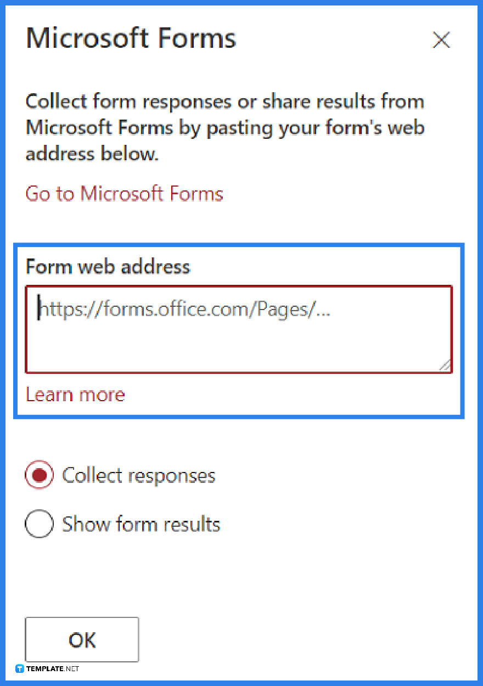The height and width of the screenshot is (686, 483).
Task: Enable Show form results instead of Collect responses
Action: tap(39, 524)
